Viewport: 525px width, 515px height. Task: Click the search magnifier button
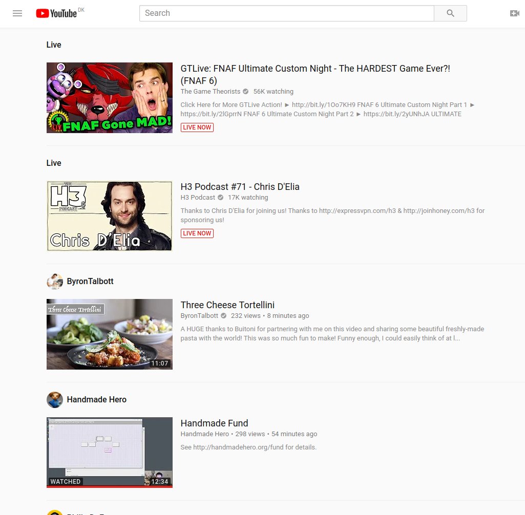pos(450,13)
